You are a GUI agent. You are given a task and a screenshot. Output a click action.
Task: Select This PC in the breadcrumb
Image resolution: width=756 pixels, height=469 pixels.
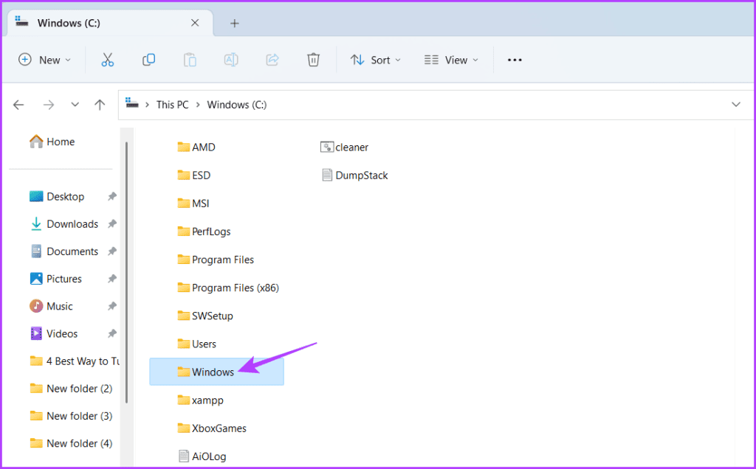click(x=172, y=105)
